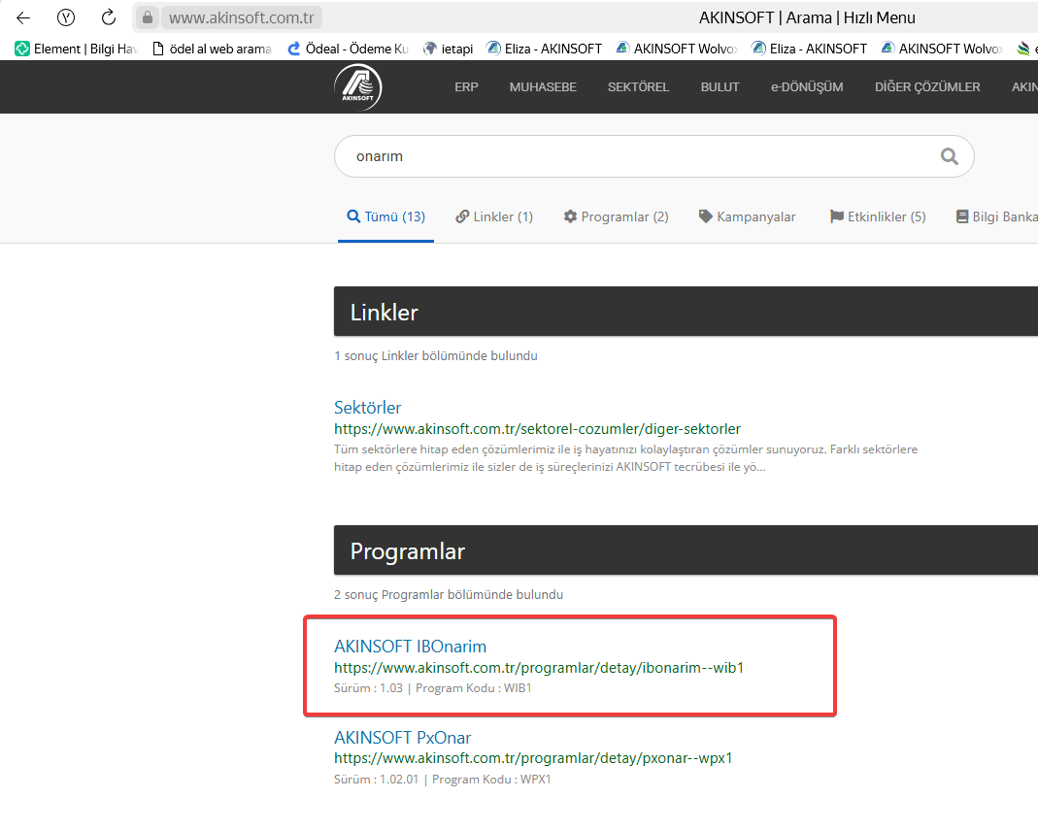Click the Programlar section header
The width and height of the screenshot is (1038, 831).
(x=686, y=550)
